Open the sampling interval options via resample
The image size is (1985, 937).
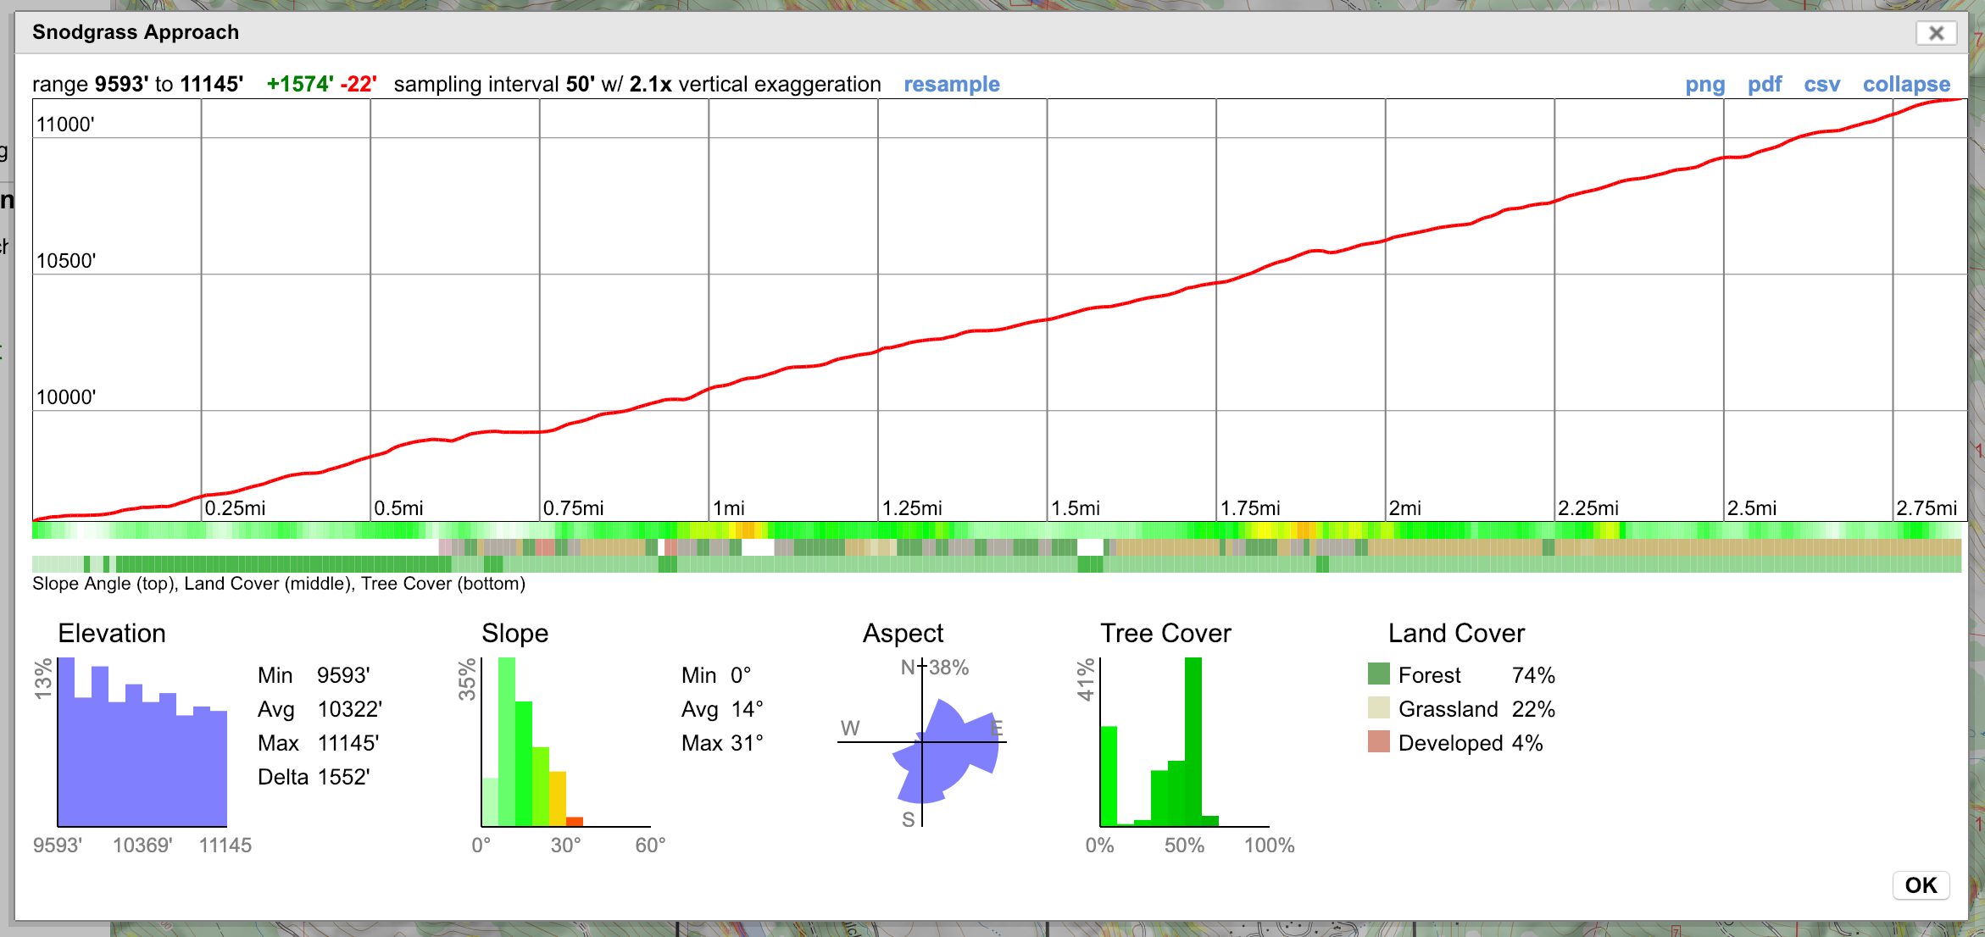pos(952,84)
